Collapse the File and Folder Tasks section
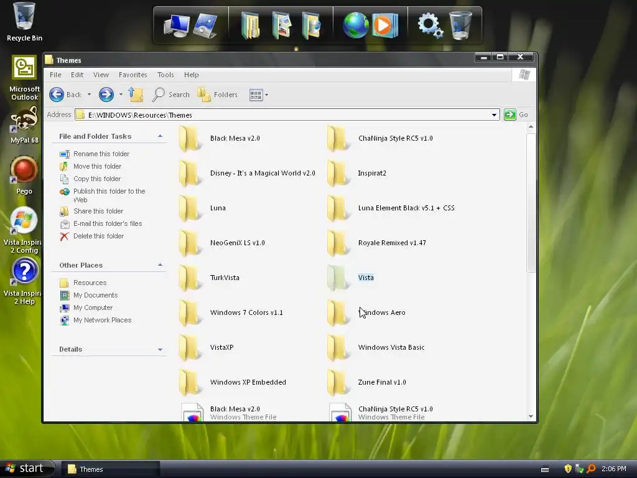 [x=160, y=136]
